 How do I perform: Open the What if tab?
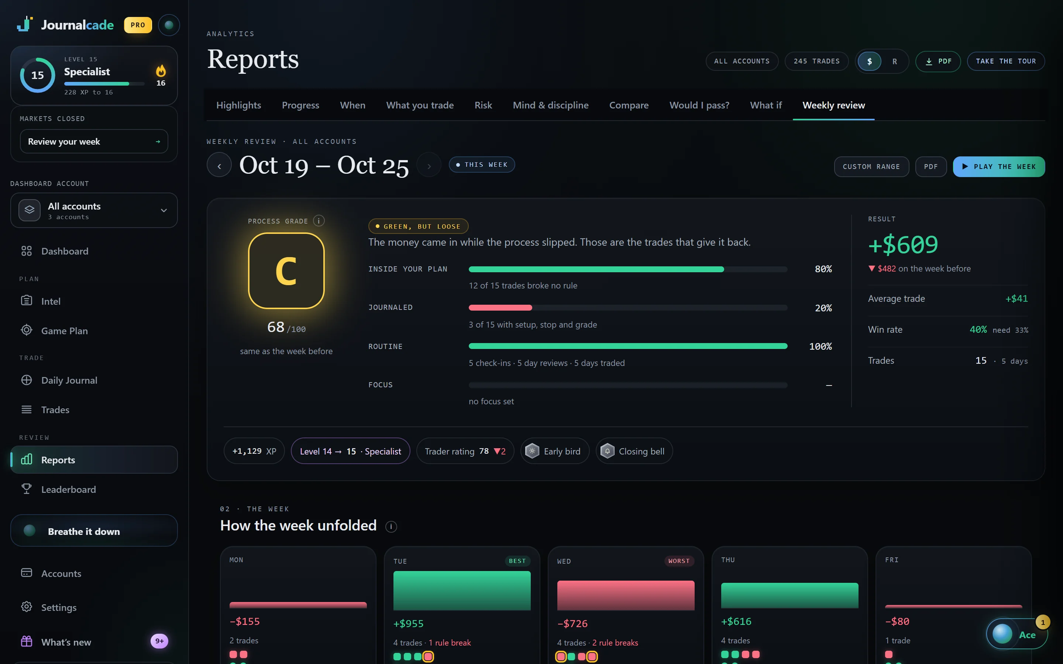(x=766, y=106)
